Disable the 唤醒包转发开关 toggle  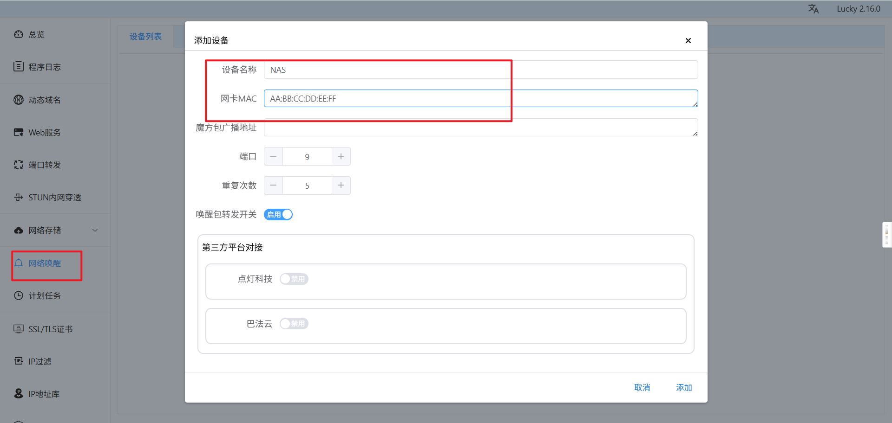278,214
